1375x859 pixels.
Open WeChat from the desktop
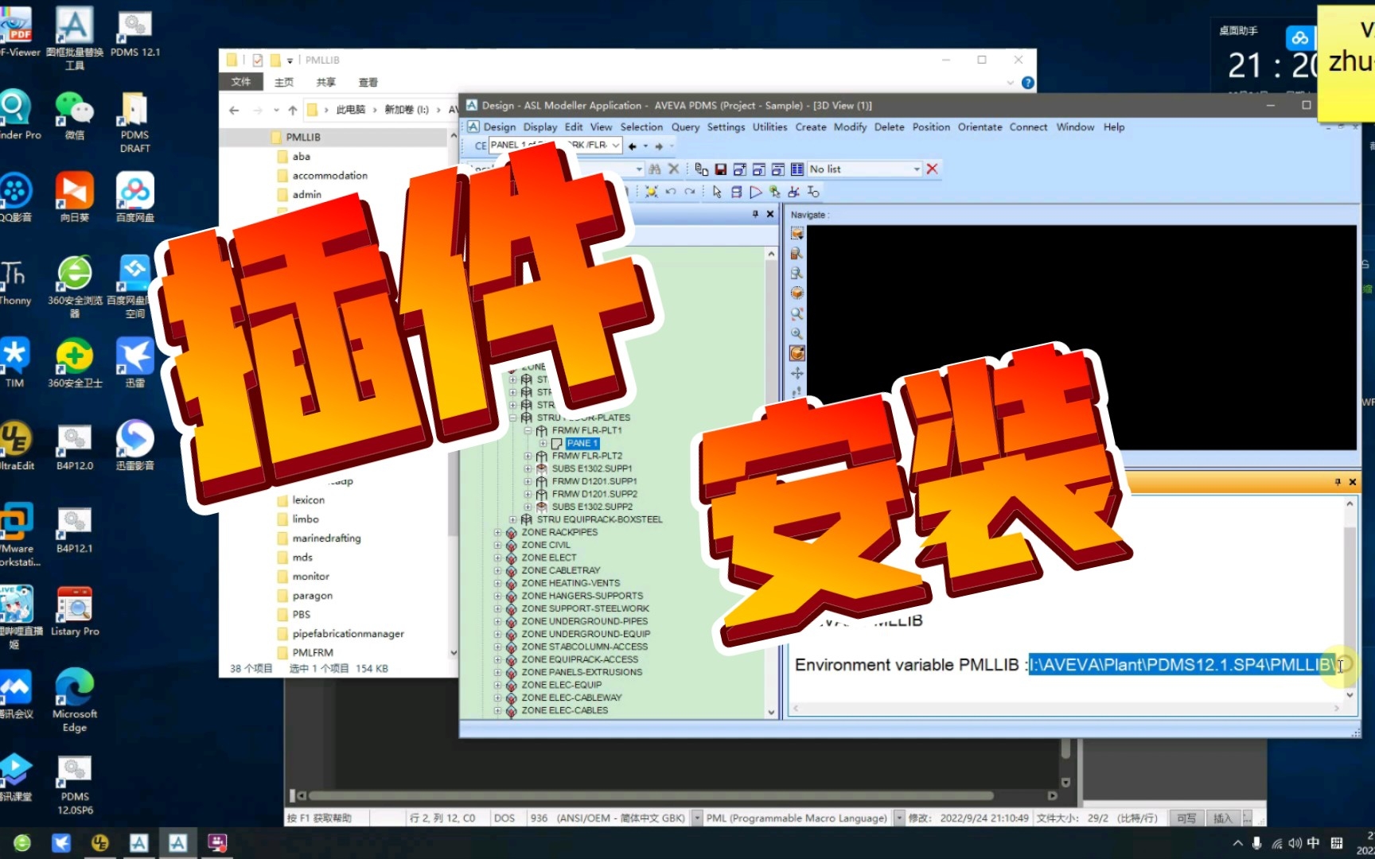pos(74,107)
